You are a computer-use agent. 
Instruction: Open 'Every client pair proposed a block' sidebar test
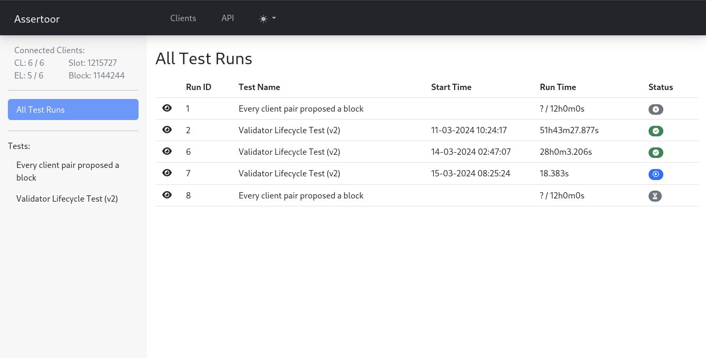coord(68,172)
